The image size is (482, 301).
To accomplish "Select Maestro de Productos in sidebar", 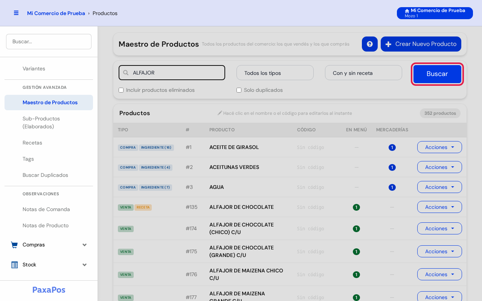I will click(x=49, y=102).
